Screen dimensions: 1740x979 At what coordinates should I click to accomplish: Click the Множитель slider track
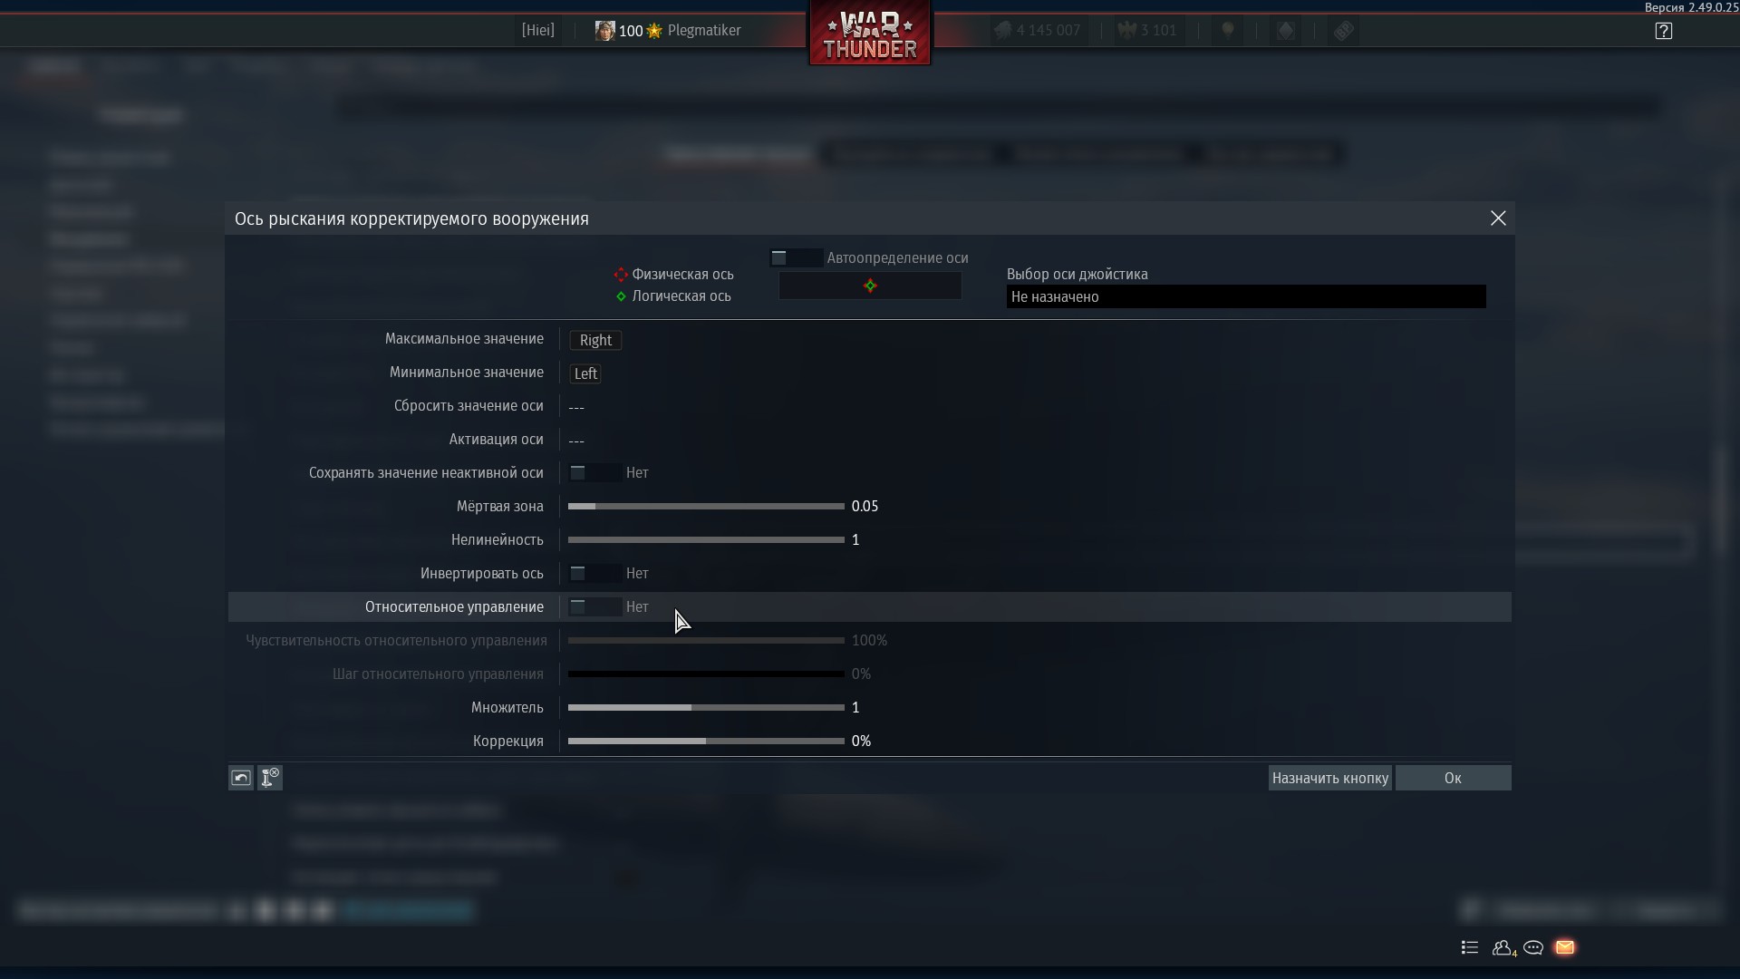pyautogui.click(x=705, y=708)
